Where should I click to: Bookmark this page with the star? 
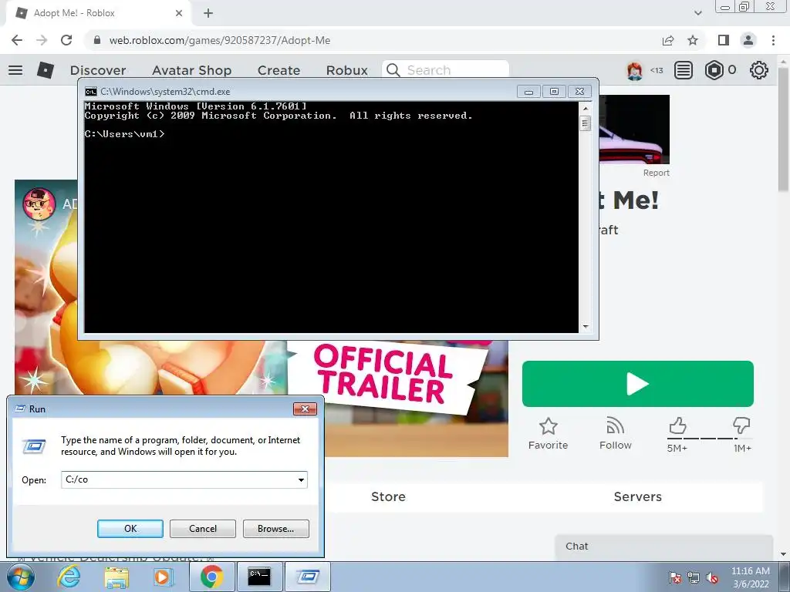[693, 40]
